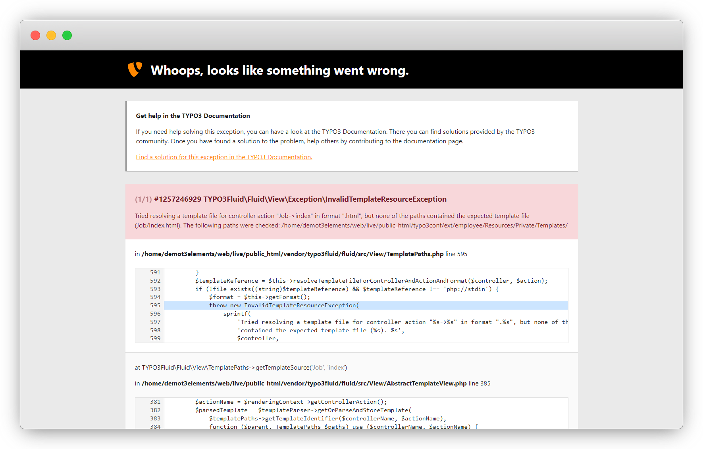703x449 pixels.
Task: Click the 'line 385' text label
Action: [480, 383]
